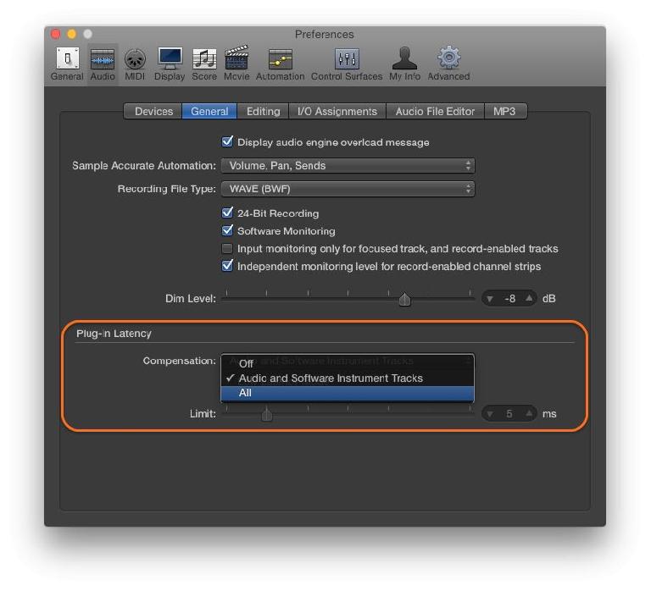Image resolution: width=651 pixels, height=591 pixels.
Task: Open Movie preferences clapperboard icon
Action: coord(236,64)
